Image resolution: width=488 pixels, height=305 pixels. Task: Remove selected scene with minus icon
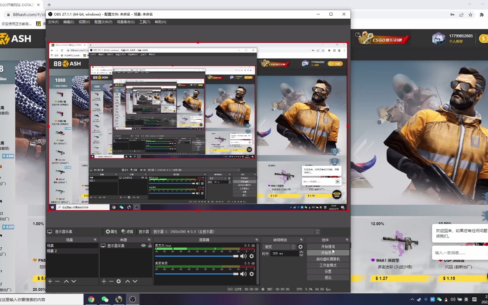(x=57, y=281)
